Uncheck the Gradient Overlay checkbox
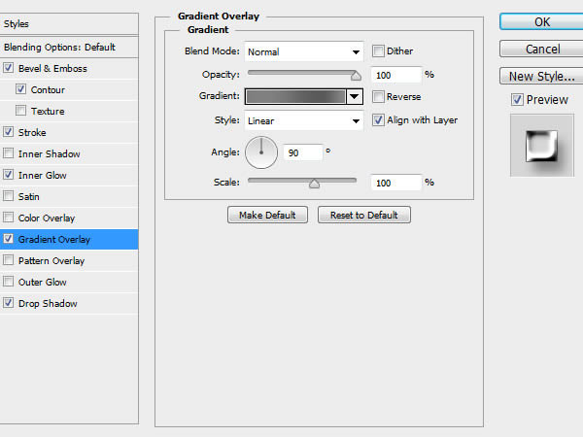 8,239
